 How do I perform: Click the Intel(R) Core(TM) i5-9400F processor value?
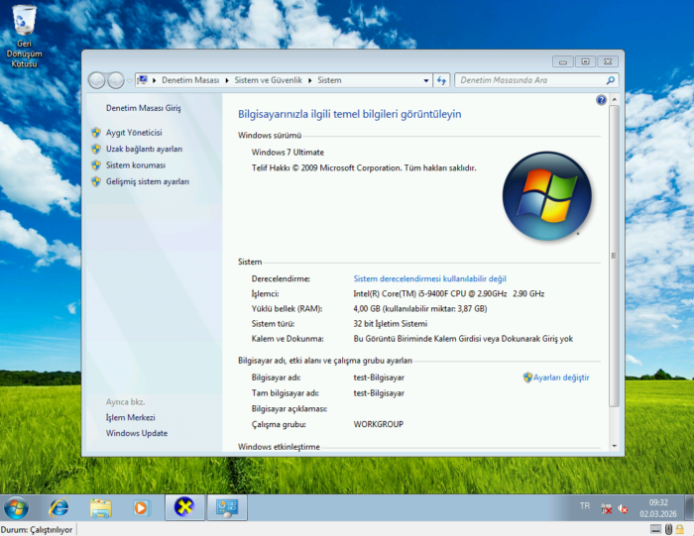tap(449, 293)
